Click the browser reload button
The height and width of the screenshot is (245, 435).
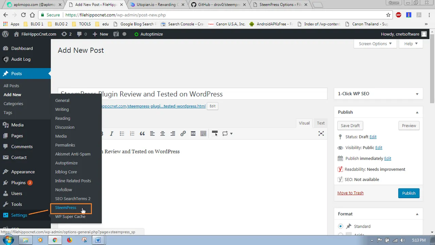click(23, 15)
